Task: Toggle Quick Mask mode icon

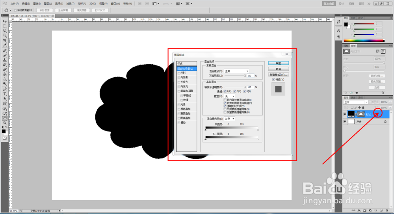Action: click(x=4, y=138)
